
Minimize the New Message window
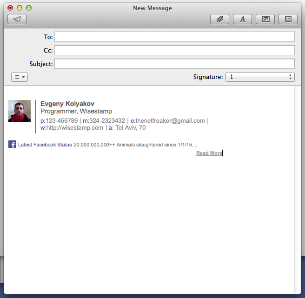[20, 8]
